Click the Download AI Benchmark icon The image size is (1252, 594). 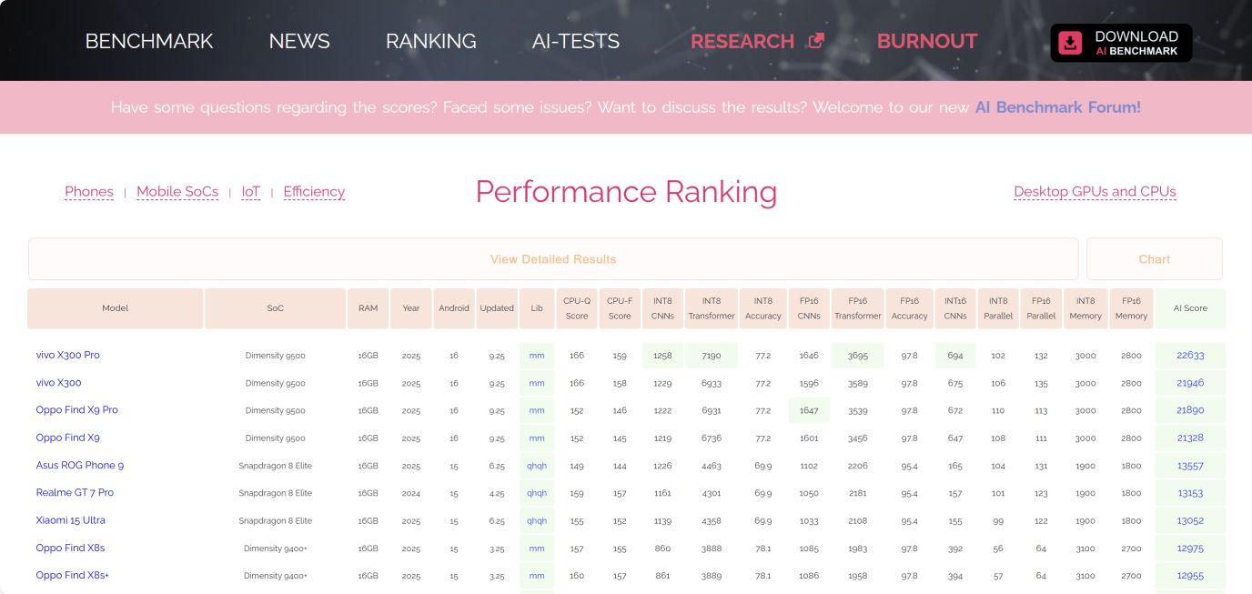click(x=1071, y=43)
